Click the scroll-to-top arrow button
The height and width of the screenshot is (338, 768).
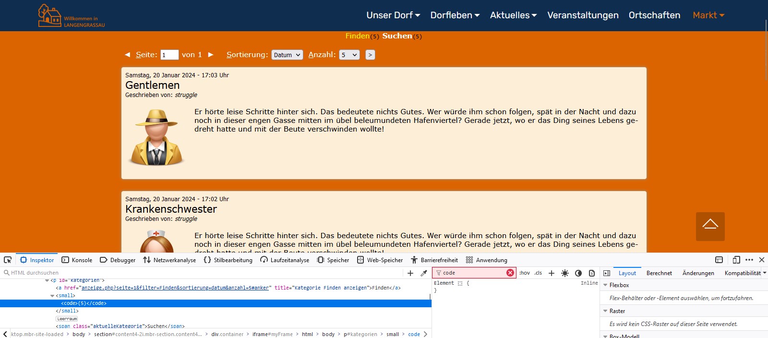[x=710, y=226]
